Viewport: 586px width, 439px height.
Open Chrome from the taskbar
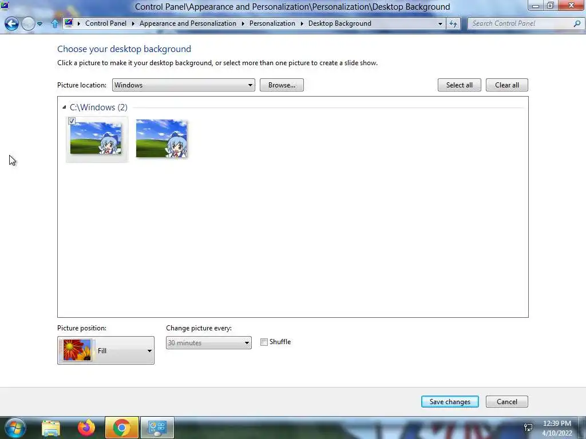[x=121, y=428]
